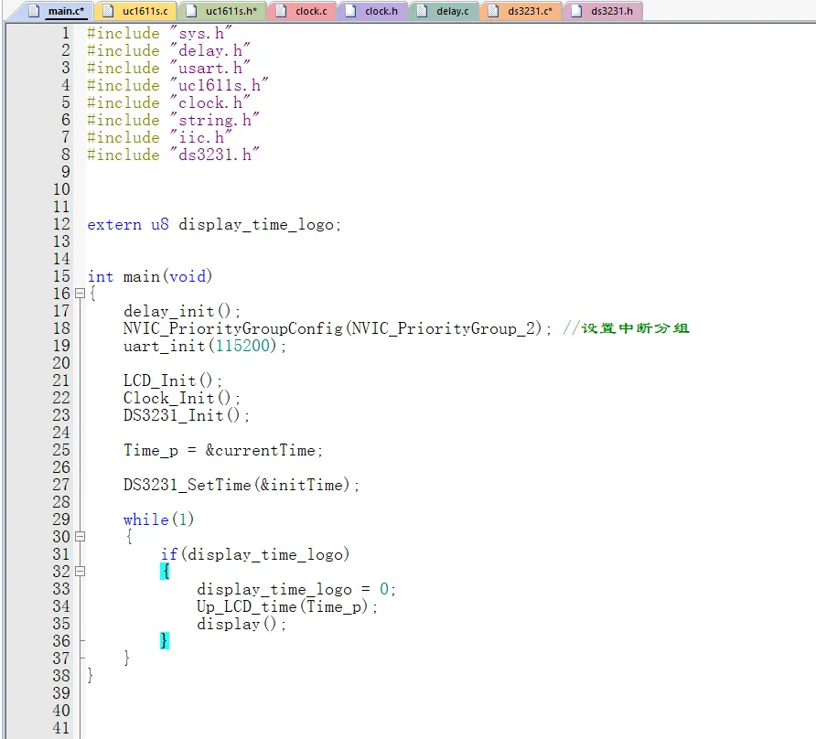The image size is (816, 739).
Task: Click on display_time_logo = 0; assignment
Action: [296, 589]
